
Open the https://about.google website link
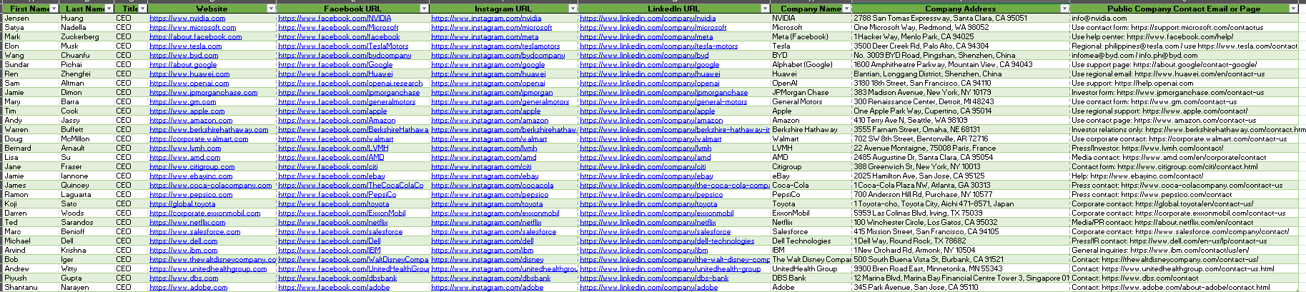[x=183, y=65]
